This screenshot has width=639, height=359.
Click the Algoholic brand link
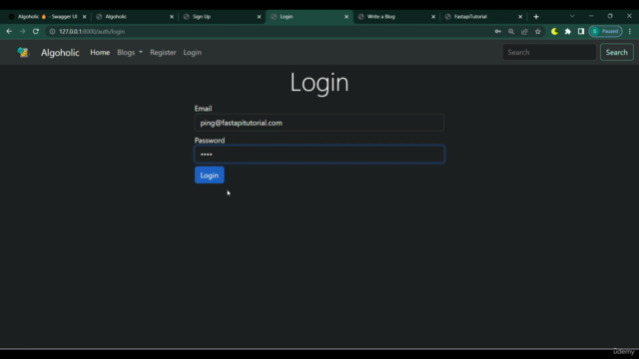(60, 53)
